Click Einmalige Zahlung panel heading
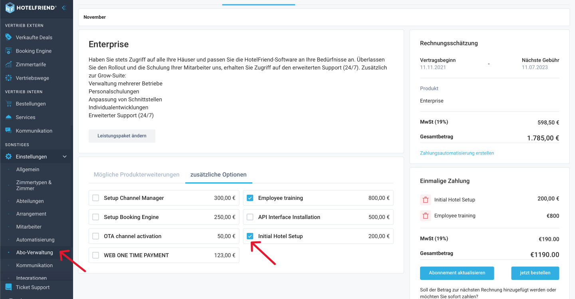This screenshot has width=575, height=299. (445, 181)
